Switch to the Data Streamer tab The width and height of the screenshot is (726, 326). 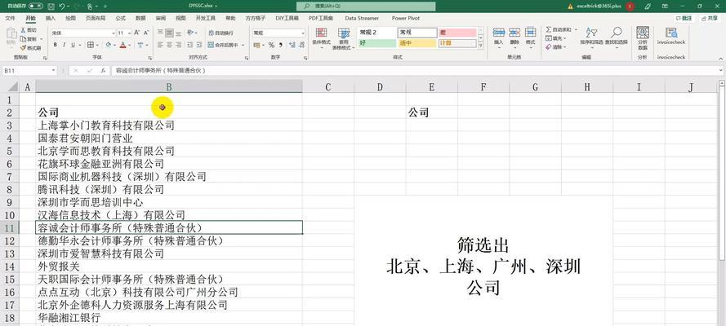(x=362, y=18)
